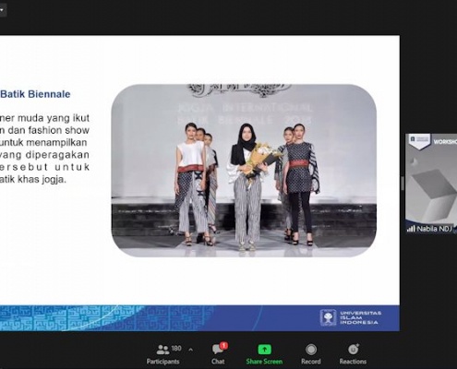Click the line 'n dan fashion show'
Viewport: 457px width, 369px height.
[44, 130]
